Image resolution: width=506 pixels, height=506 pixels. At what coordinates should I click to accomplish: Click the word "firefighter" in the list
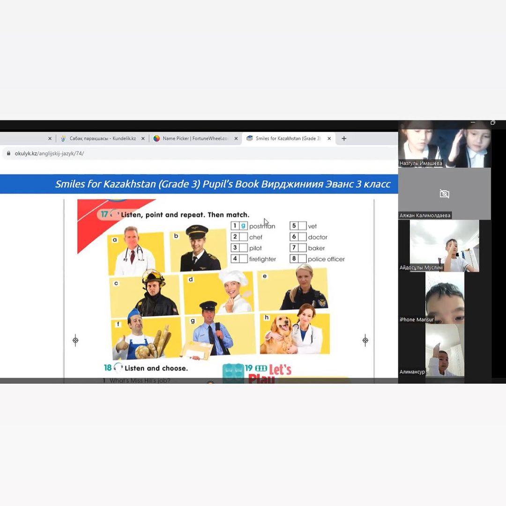click(x=262, y=259)
